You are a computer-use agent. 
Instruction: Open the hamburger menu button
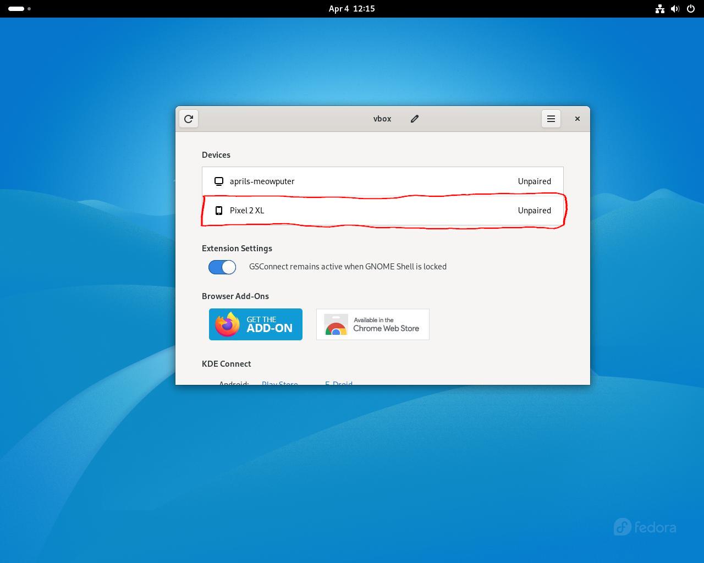[x=551, y=119]
